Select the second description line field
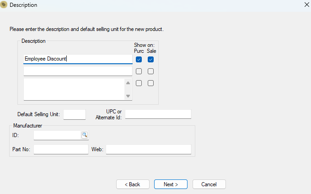311x194 pixels. (x=78, y=71)
